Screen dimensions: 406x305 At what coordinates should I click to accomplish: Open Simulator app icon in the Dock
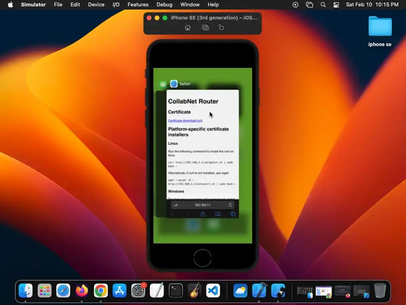pyautogui.click(x=278, y=290)
